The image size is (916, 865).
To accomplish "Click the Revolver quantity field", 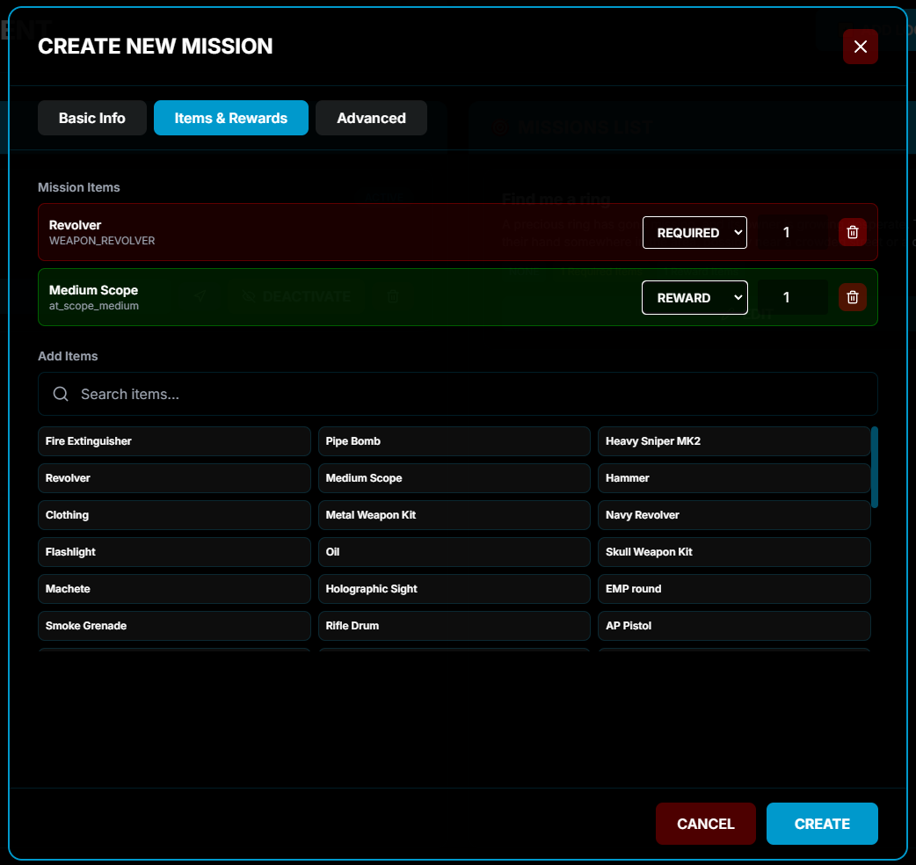I will tap(791, 232).
